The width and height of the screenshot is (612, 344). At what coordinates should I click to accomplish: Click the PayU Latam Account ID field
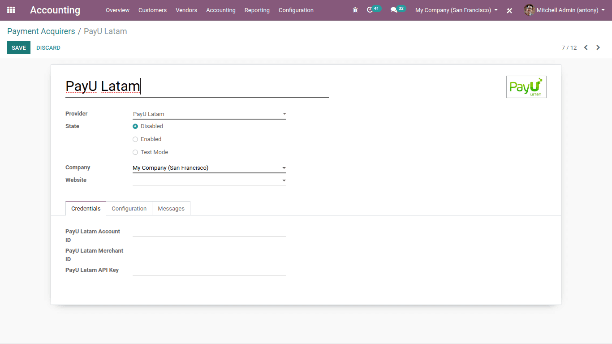coord(209,232)
